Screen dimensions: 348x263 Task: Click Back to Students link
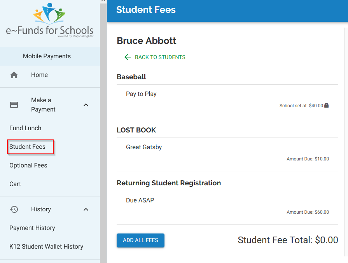click(160, 57)
